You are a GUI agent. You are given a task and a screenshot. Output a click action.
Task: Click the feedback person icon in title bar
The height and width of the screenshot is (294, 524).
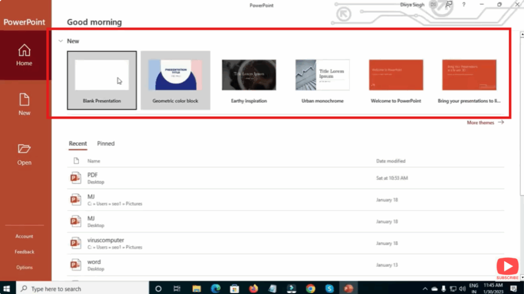coord(449,5)
